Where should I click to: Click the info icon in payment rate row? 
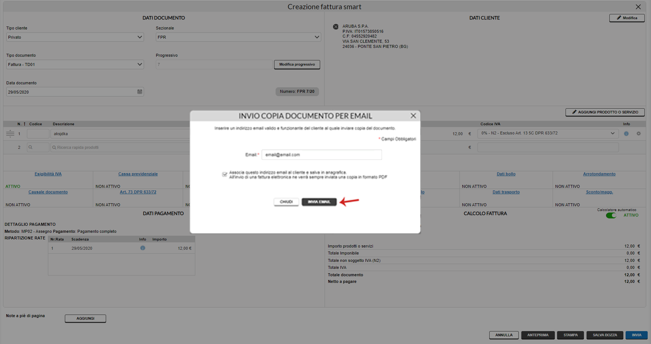[x=143, y=248]
